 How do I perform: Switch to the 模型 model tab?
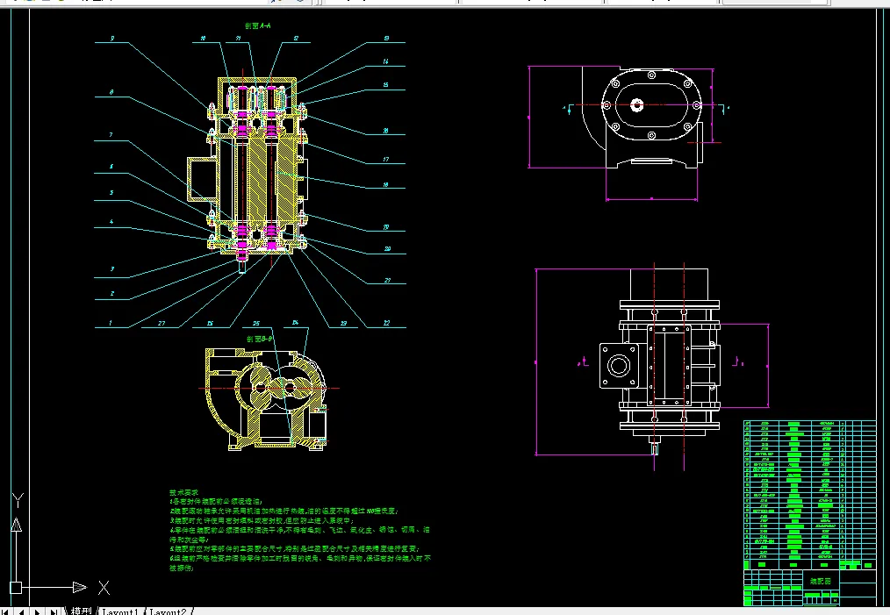click(81, 611)
